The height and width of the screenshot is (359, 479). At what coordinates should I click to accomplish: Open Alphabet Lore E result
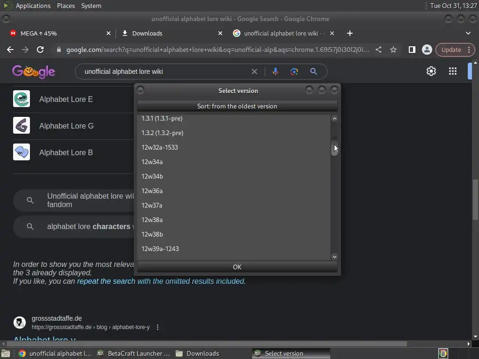pyautogui.click(x=66, y=99)
